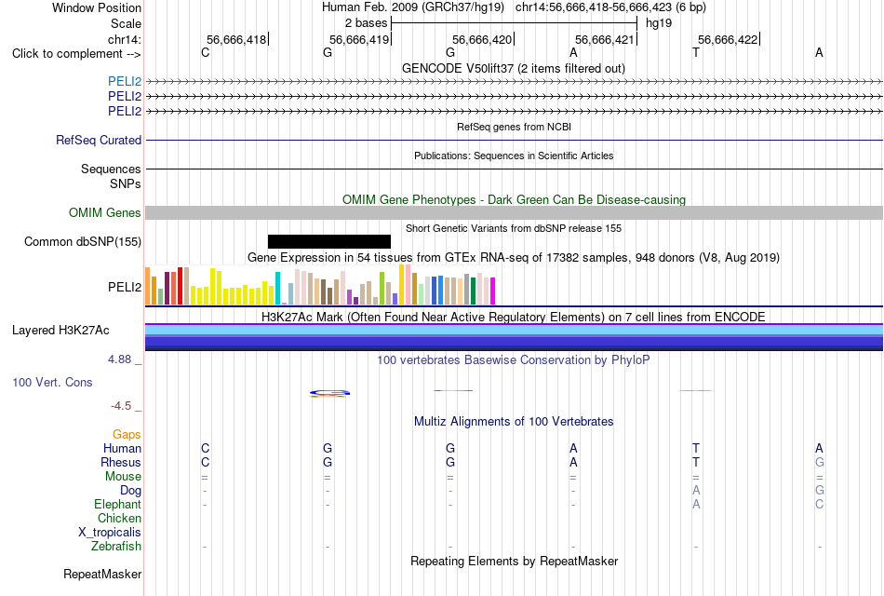Click the RepeatMasker track label
Screen dimensions: 884x596
(x=102, y=575)
